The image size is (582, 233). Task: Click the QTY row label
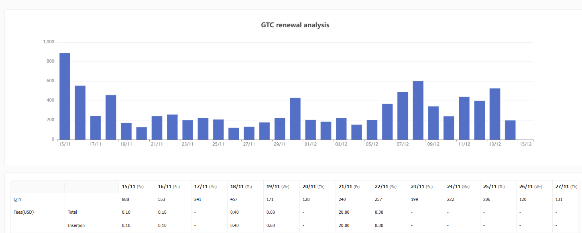click(x=18, y=200)
